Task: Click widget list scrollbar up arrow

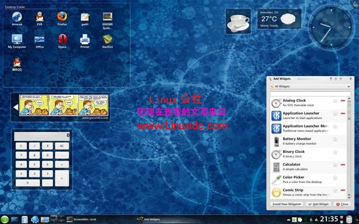Action: (349, 99)
